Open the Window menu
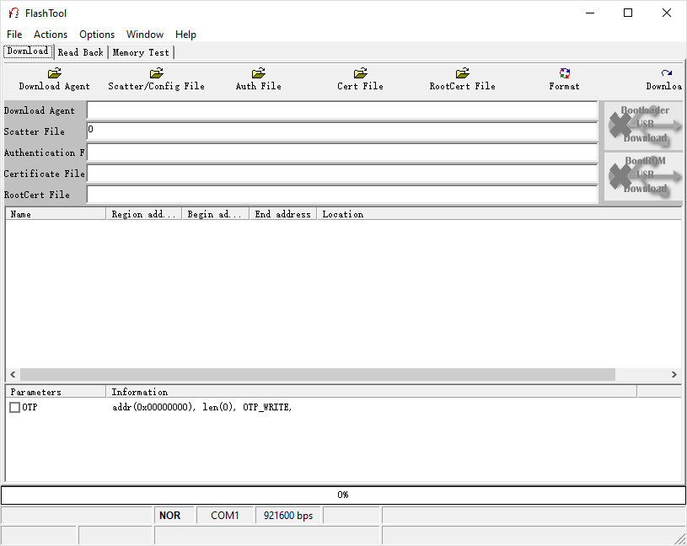687x546 pixels. coord(145,35)
